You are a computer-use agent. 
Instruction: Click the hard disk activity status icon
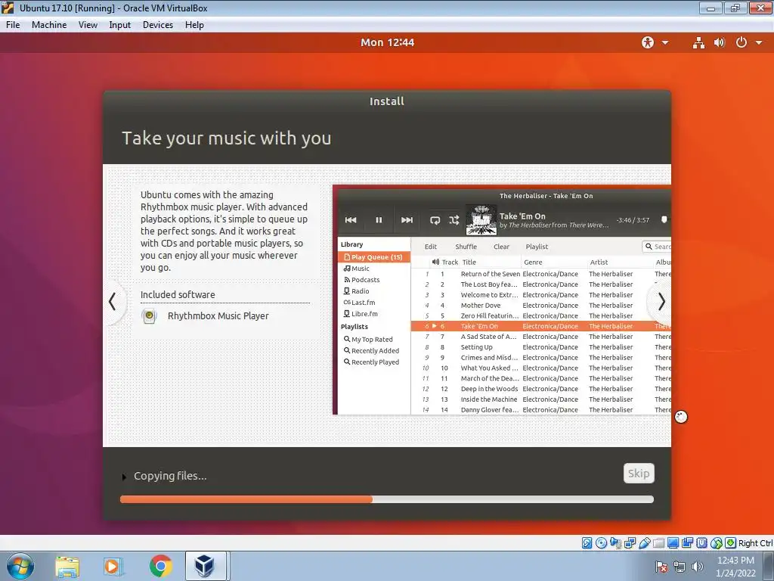(x=587, y=543)
